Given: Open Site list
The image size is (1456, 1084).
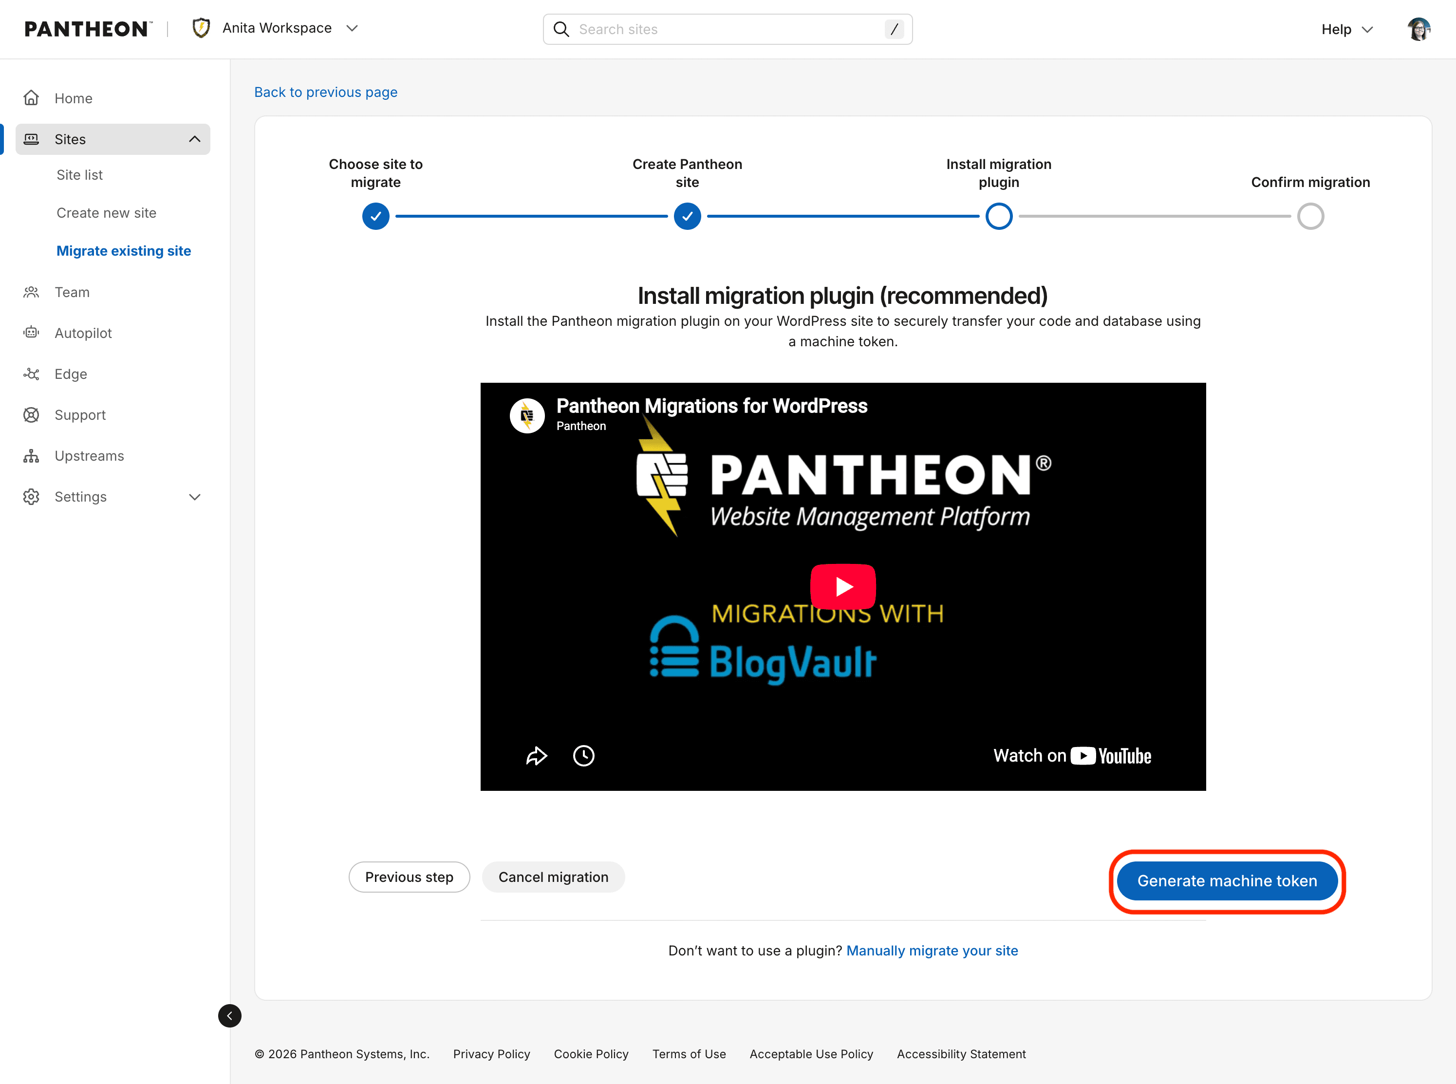Looking at the screenshot, I should 79,175.
